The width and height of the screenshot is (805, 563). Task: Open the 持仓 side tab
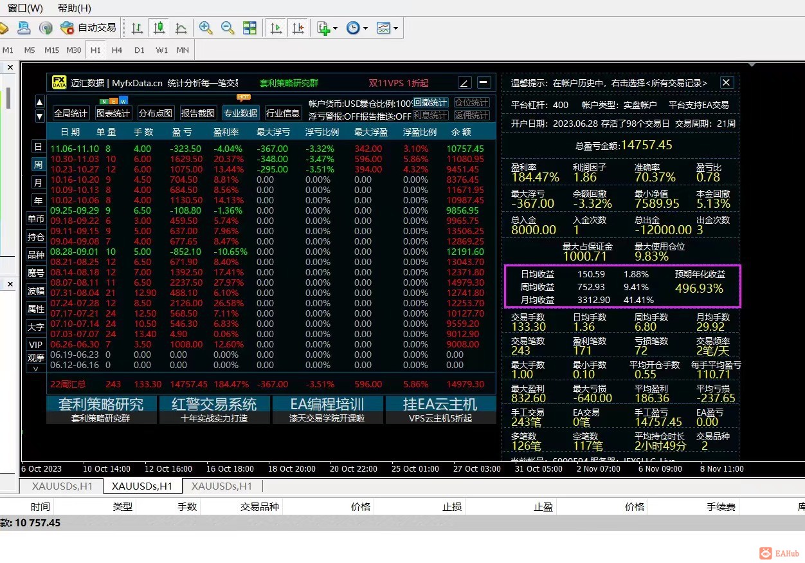coord(36,237)
